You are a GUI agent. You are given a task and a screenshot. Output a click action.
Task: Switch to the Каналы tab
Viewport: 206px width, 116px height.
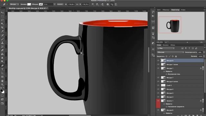[x=165, y=45]
